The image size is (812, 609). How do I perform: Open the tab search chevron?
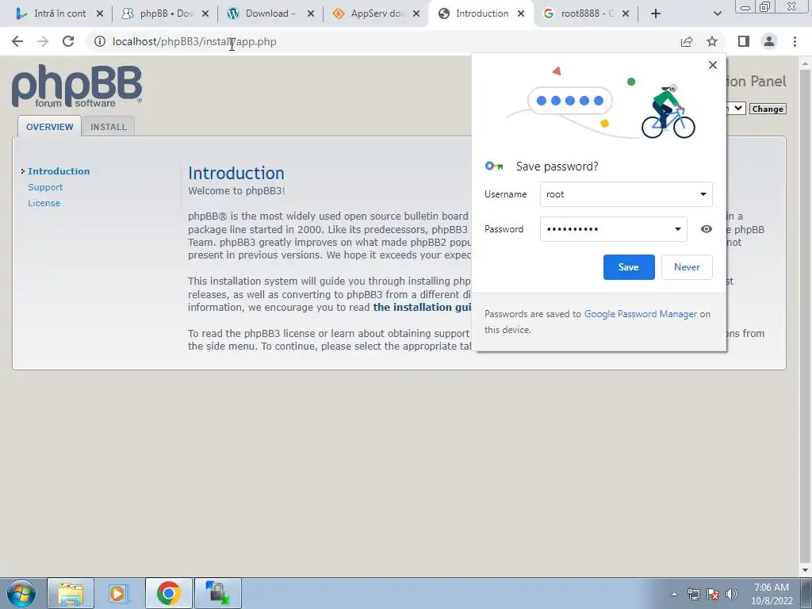[717, 13]
